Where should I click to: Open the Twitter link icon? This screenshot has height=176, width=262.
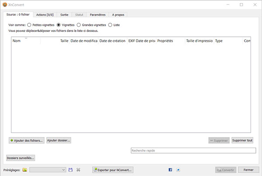[x=178, y=170]
